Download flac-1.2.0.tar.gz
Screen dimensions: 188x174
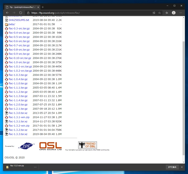[18, 105]
